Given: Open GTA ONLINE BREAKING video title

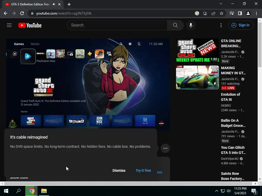Looking at the screenshot, I should coord(231,43).
